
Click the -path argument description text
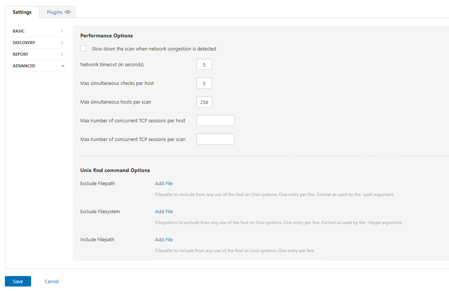click(x=275, y=194)
